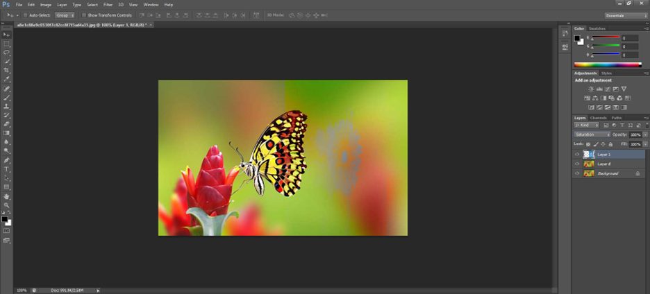Image resolution: width=650 pixels, height=294 pixels.
Task: Add a Brightness/Contrast adjustment
Action: click(591, 89)
